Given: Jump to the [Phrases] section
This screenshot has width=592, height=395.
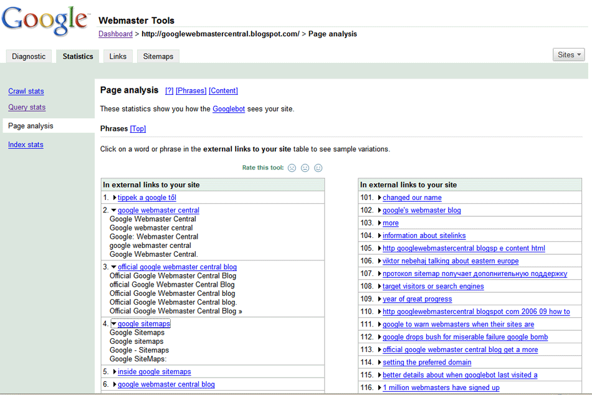Looking at the screenshot, I should (x=191, y=90).
